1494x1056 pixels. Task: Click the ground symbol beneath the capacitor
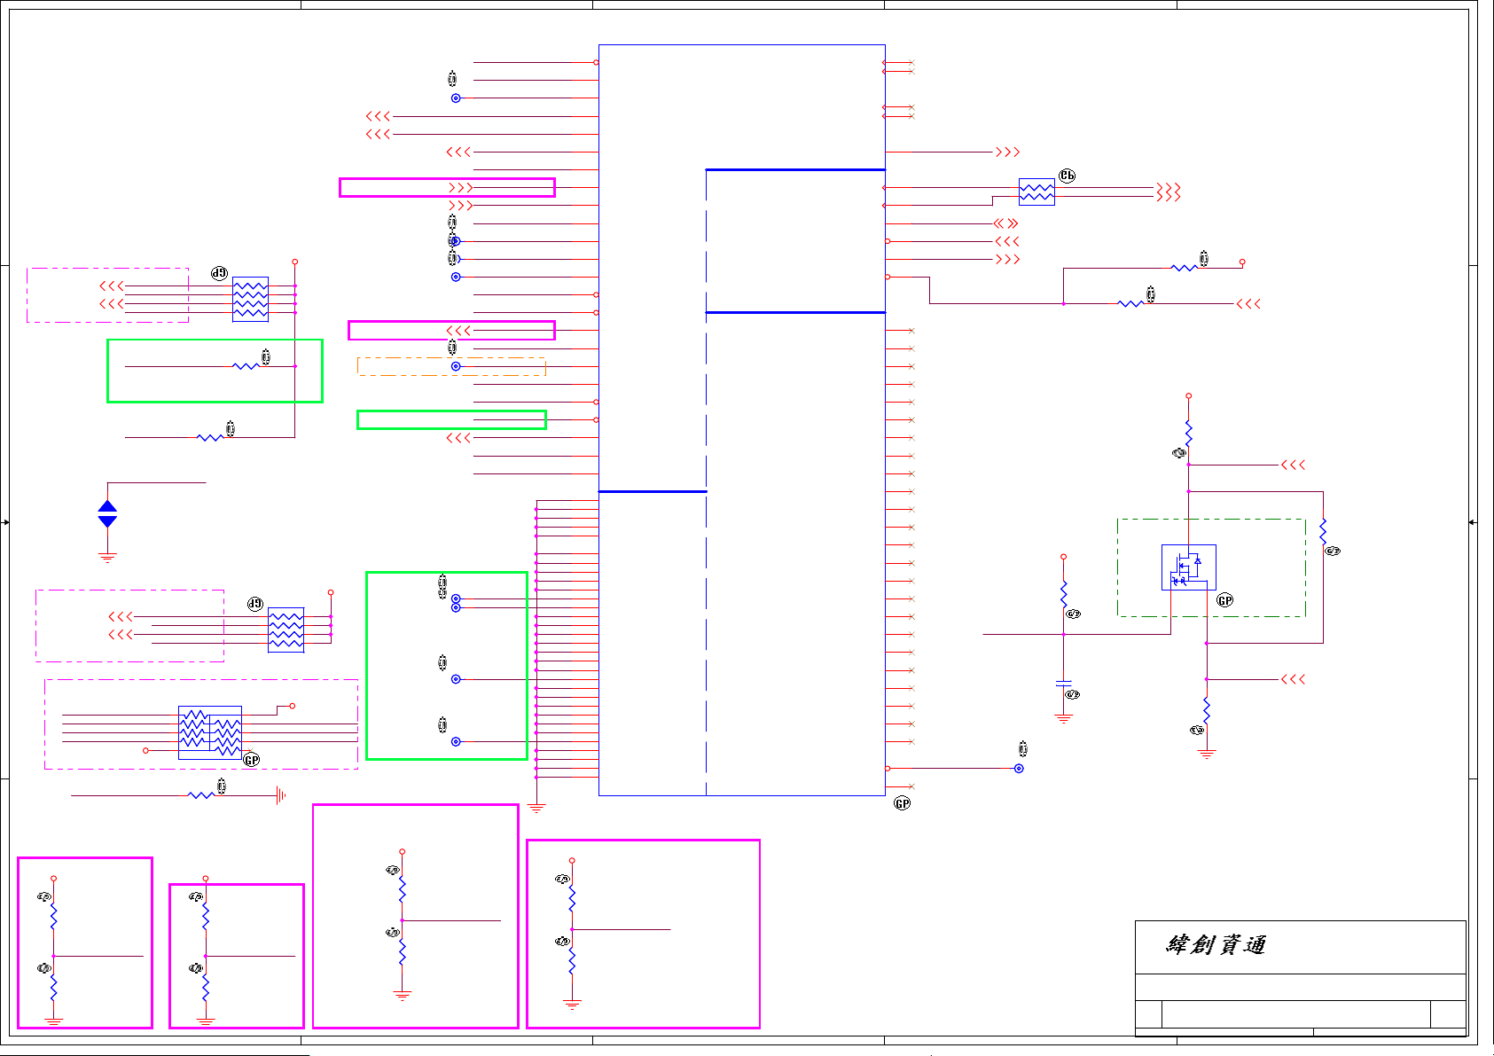(x=1063, y=718)
